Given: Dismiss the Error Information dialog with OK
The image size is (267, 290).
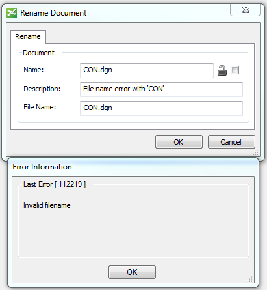Looking at the screenshot, I should (x=132, y=272).
